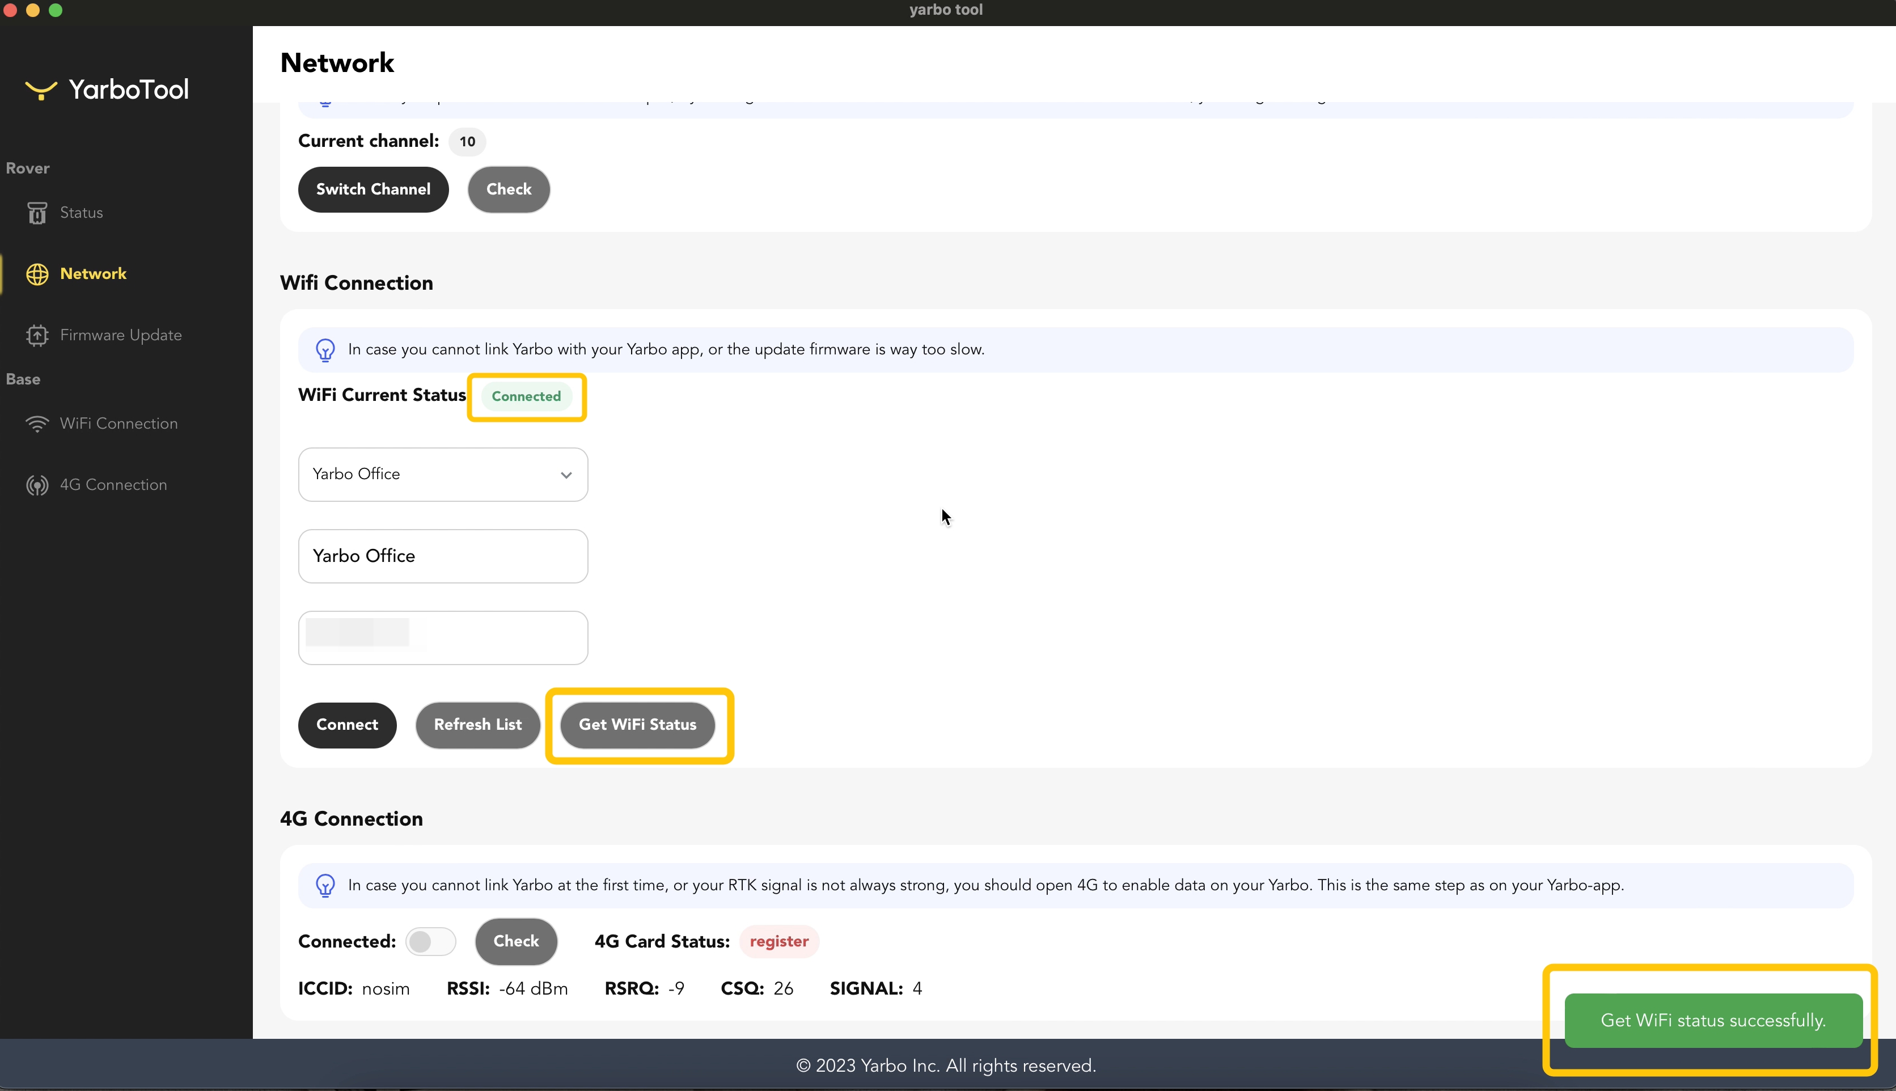Image resolution: width=1896 pixels, height=1091 pixels.
Task: Click the 4G Connection antenna icon
Action: click(x=37, y=485)
